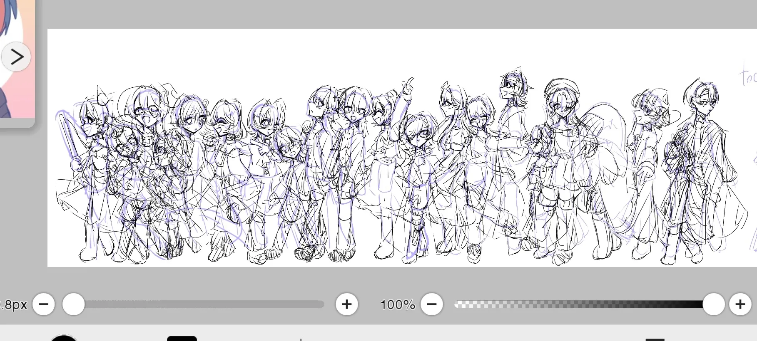Viewport: 757px width, 341px height.
Task: Increase brush thickness with the plus button
Action: pyautogui.click(x=347, y=304)
